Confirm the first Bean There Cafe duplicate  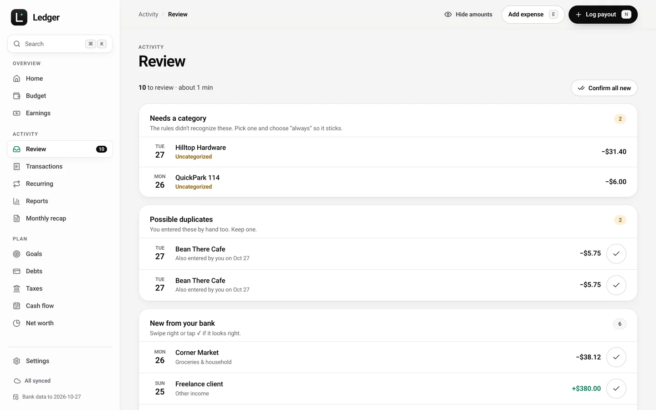pos(616,254)
